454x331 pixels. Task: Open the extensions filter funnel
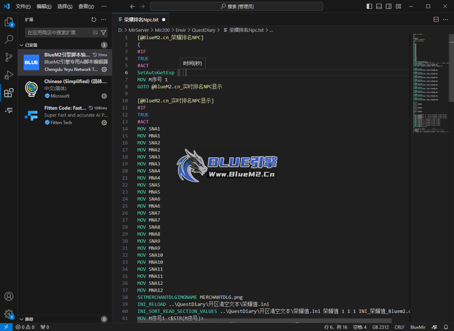[103, 33]
